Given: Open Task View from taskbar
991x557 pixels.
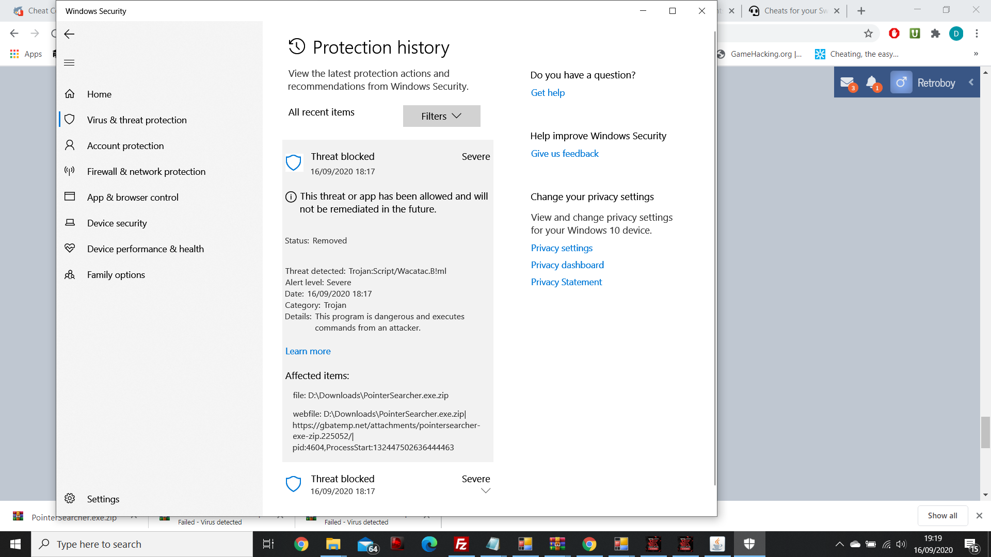Looking at the screenshot, I should point(268,544).
